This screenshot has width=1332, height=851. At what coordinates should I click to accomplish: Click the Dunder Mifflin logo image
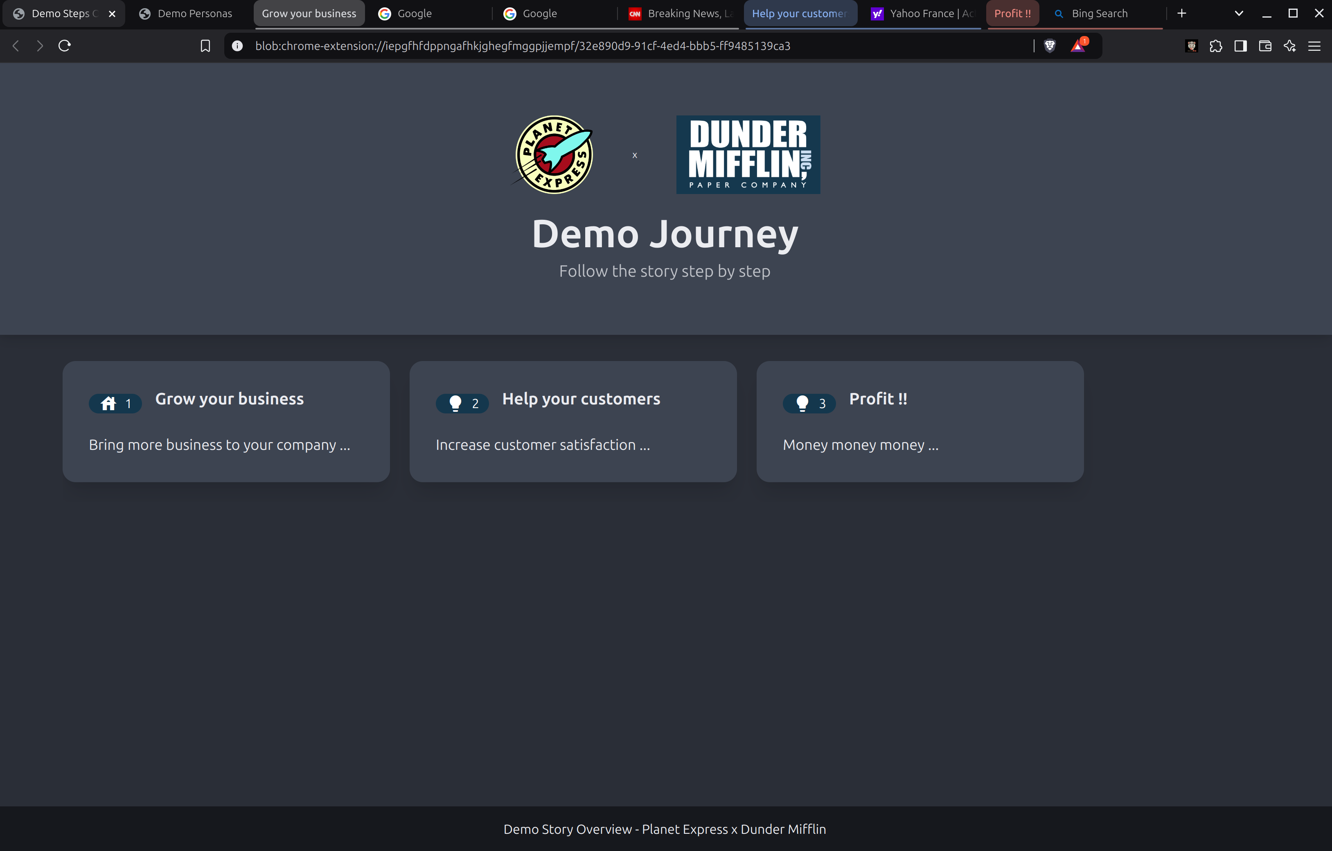[748, 154]
